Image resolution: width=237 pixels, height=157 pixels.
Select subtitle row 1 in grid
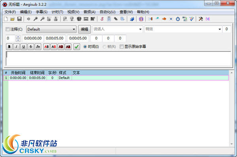(116, 78)
